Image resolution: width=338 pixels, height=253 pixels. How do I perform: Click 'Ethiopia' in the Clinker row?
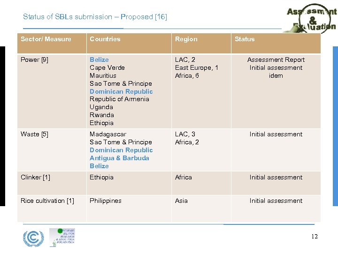[101, 177]
